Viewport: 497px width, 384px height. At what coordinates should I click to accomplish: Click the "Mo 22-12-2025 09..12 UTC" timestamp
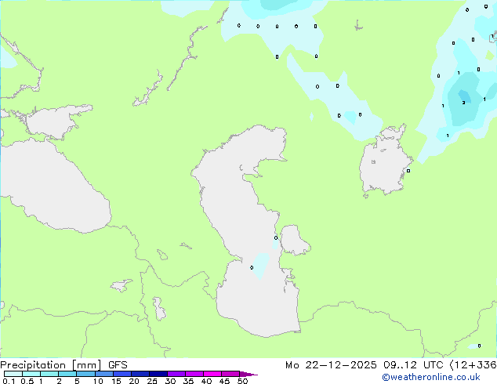tap(365, 365)
